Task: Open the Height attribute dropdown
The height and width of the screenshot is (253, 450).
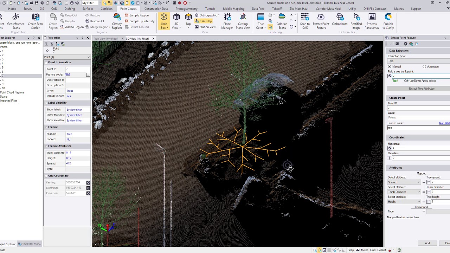Action: point(404,202)
